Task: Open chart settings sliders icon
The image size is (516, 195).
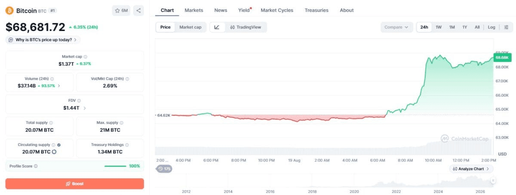Action: tap(506, 27)
